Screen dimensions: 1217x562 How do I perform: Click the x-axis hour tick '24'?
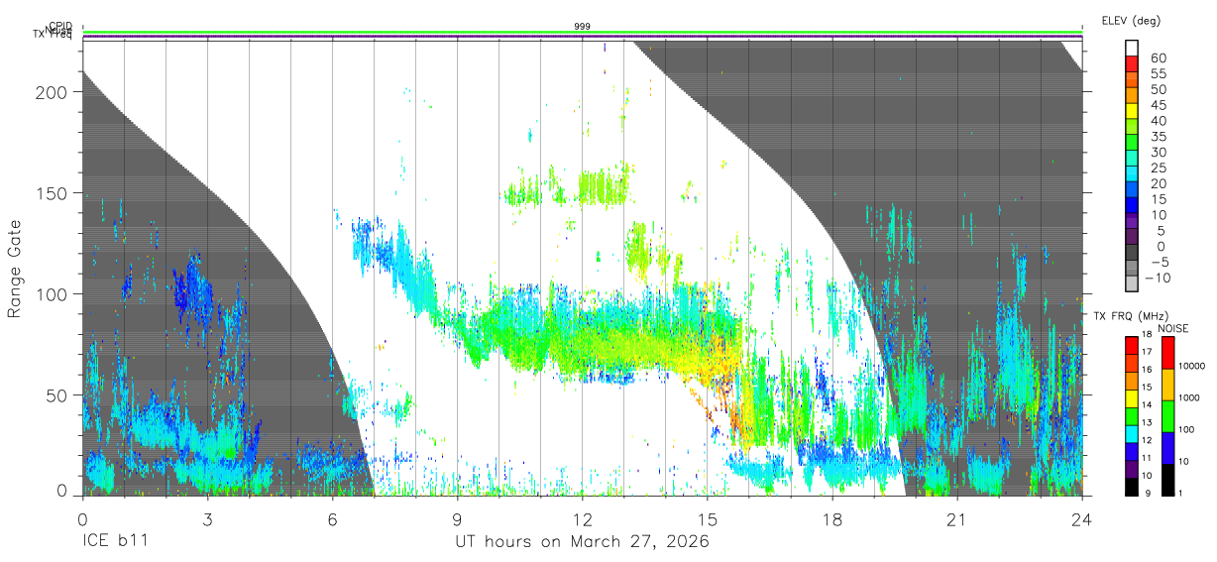(x=1082, y=519)
